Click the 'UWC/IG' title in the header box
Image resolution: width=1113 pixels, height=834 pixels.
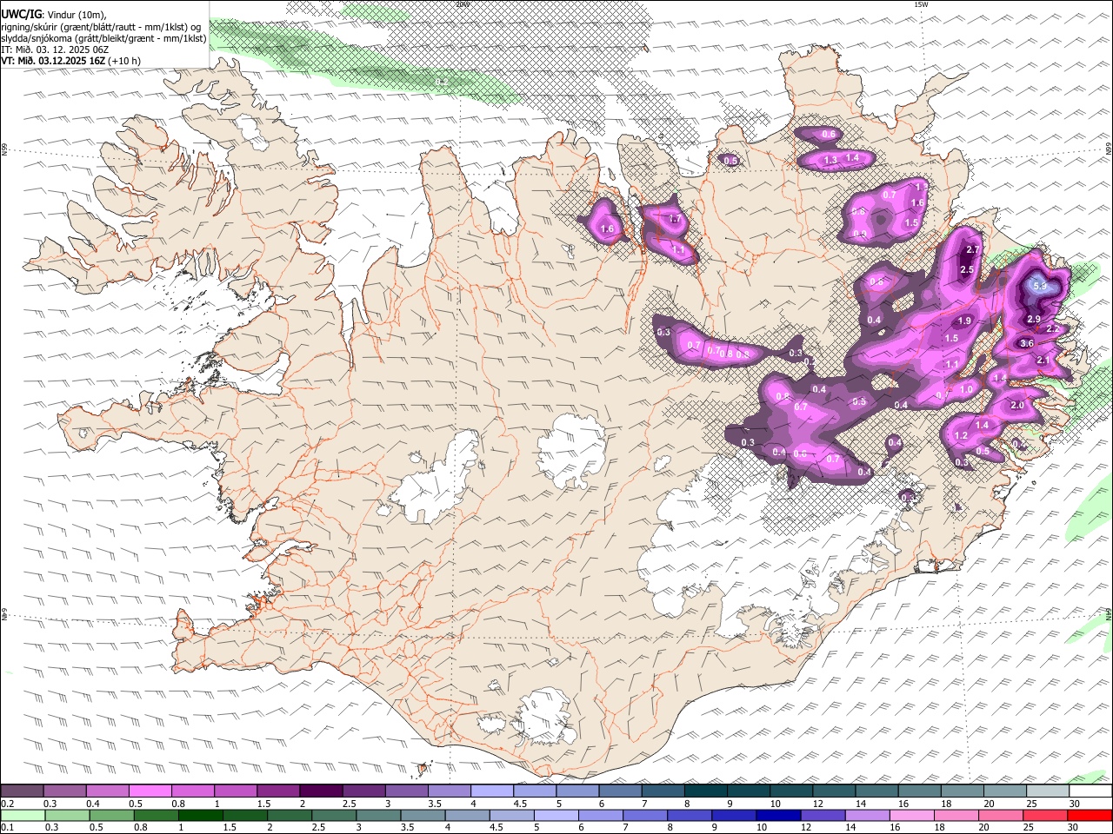pyautogui.click(x=21, y=14)
